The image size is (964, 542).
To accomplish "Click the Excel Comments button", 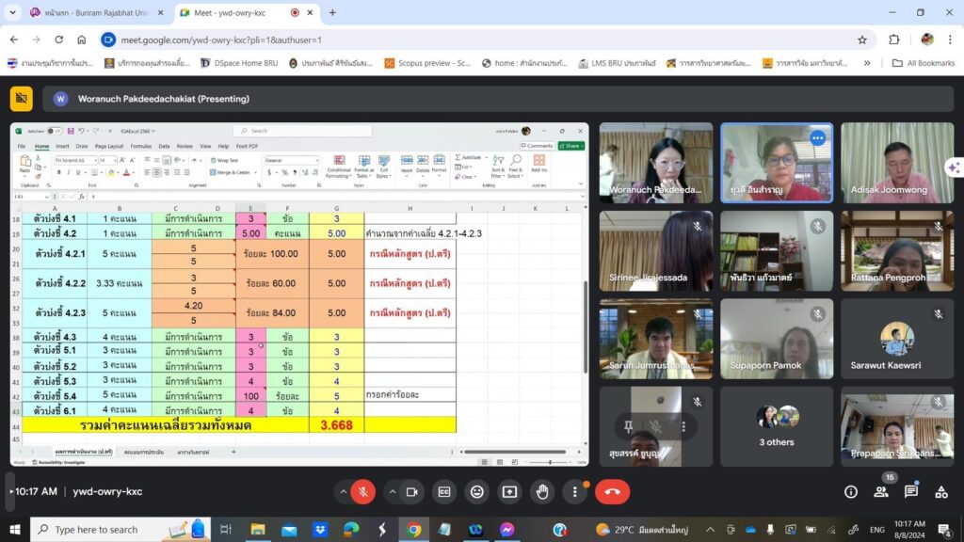I will coord(537,146).
